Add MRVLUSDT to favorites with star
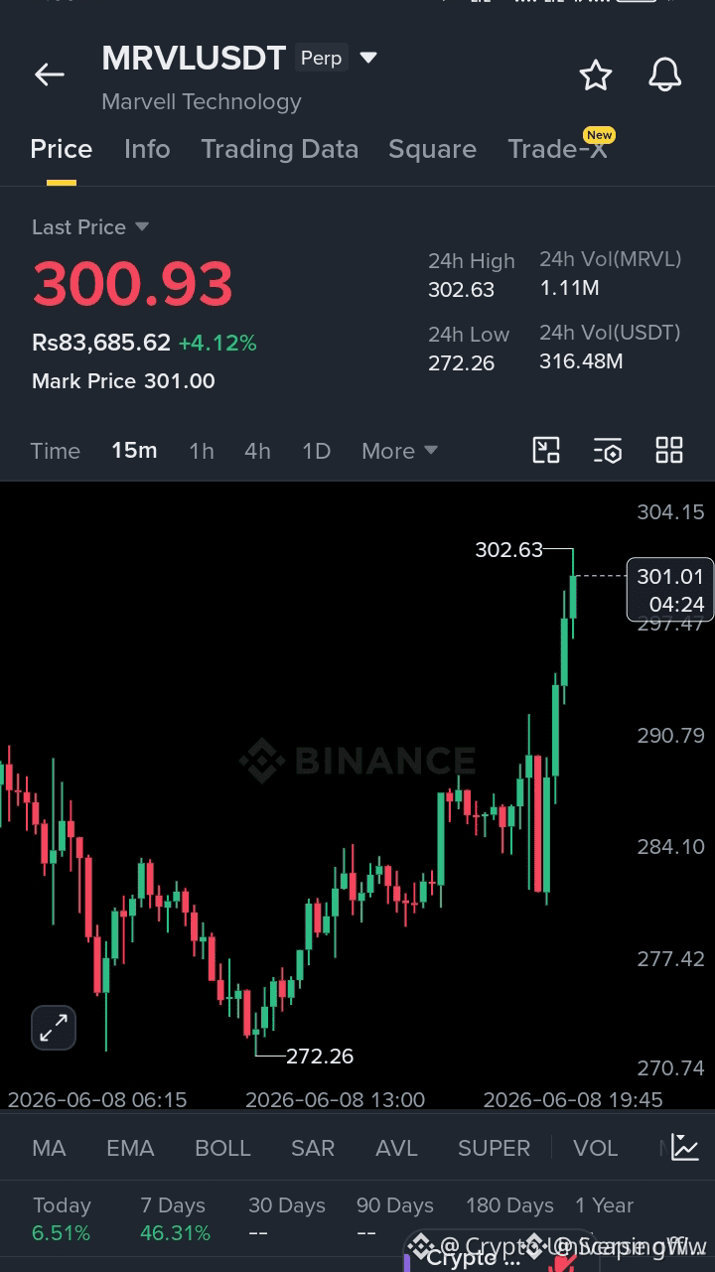 [x=595, y=74]
